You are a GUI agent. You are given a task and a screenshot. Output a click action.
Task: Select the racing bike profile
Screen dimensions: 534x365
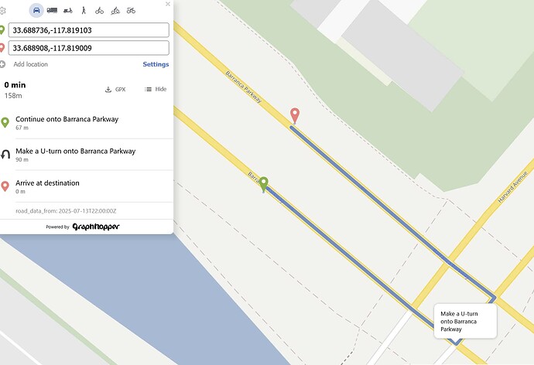point(131,10)
